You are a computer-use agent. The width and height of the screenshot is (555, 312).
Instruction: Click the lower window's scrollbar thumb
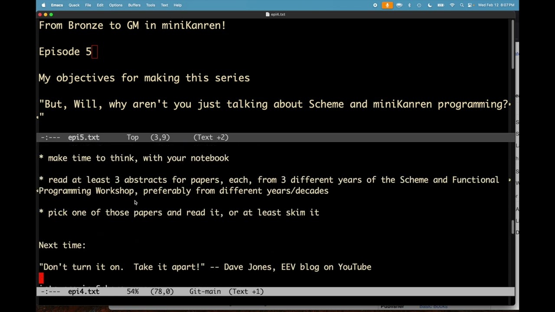513,227
